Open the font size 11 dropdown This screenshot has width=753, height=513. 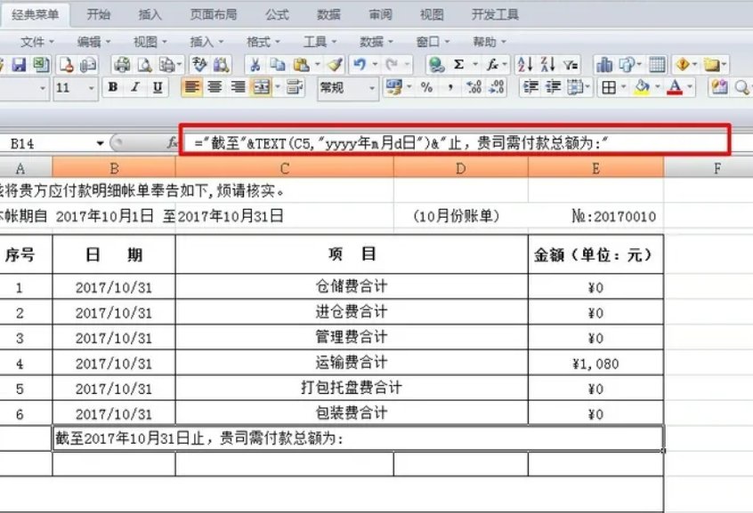[92, 88]
